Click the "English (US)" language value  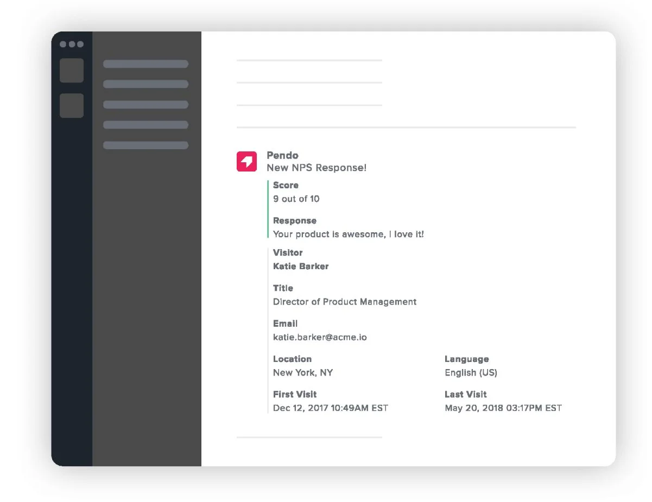471,372
